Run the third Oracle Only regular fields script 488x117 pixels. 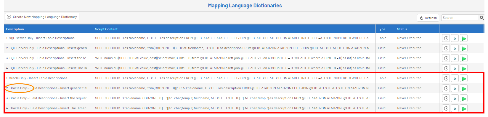[464, 98]
